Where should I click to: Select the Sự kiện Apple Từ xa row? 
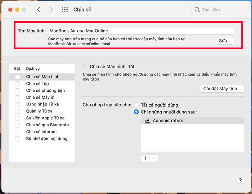(x=42, y=118)
